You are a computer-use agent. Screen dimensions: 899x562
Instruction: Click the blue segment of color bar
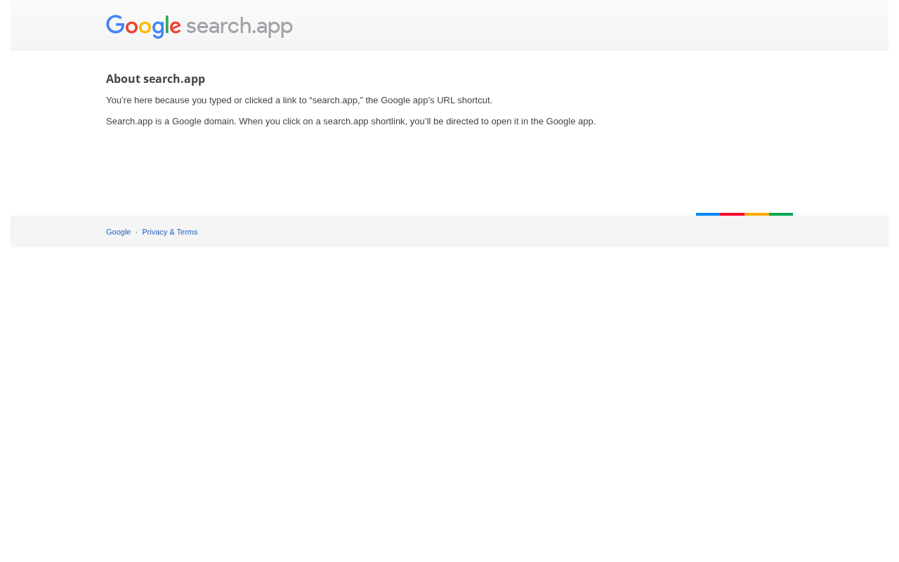(x=708, y=214)
